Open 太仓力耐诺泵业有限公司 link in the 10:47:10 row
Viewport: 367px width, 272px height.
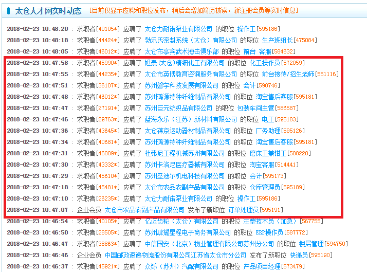pos(178,198)
